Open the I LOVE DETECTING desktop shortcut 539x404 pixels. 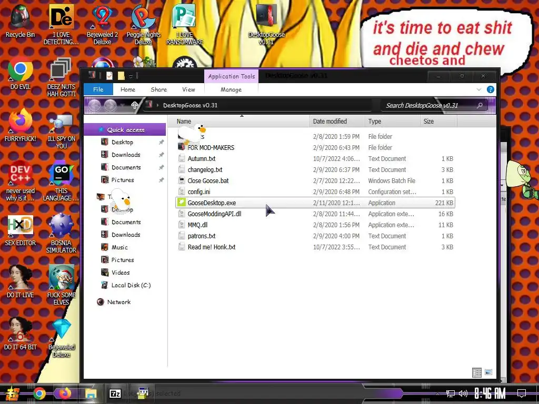point(61,25)
